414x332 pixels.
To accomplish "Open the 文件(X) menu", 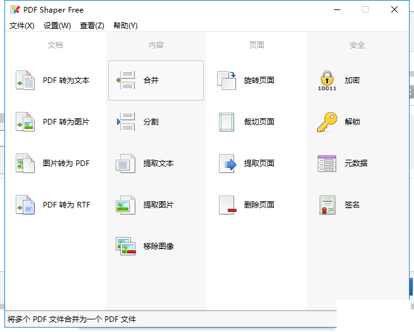I will (22, 26).
